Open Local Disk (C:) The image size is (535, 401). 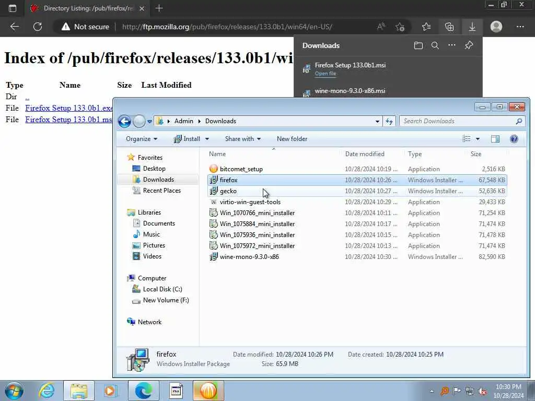click(162, 289)
